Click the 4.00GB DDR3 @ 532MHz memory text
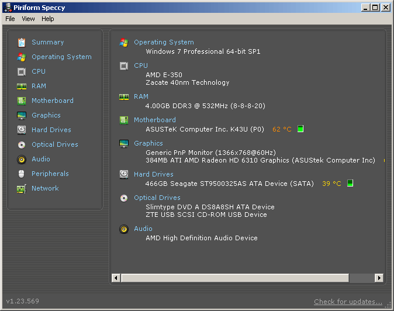 coord(205,106)
